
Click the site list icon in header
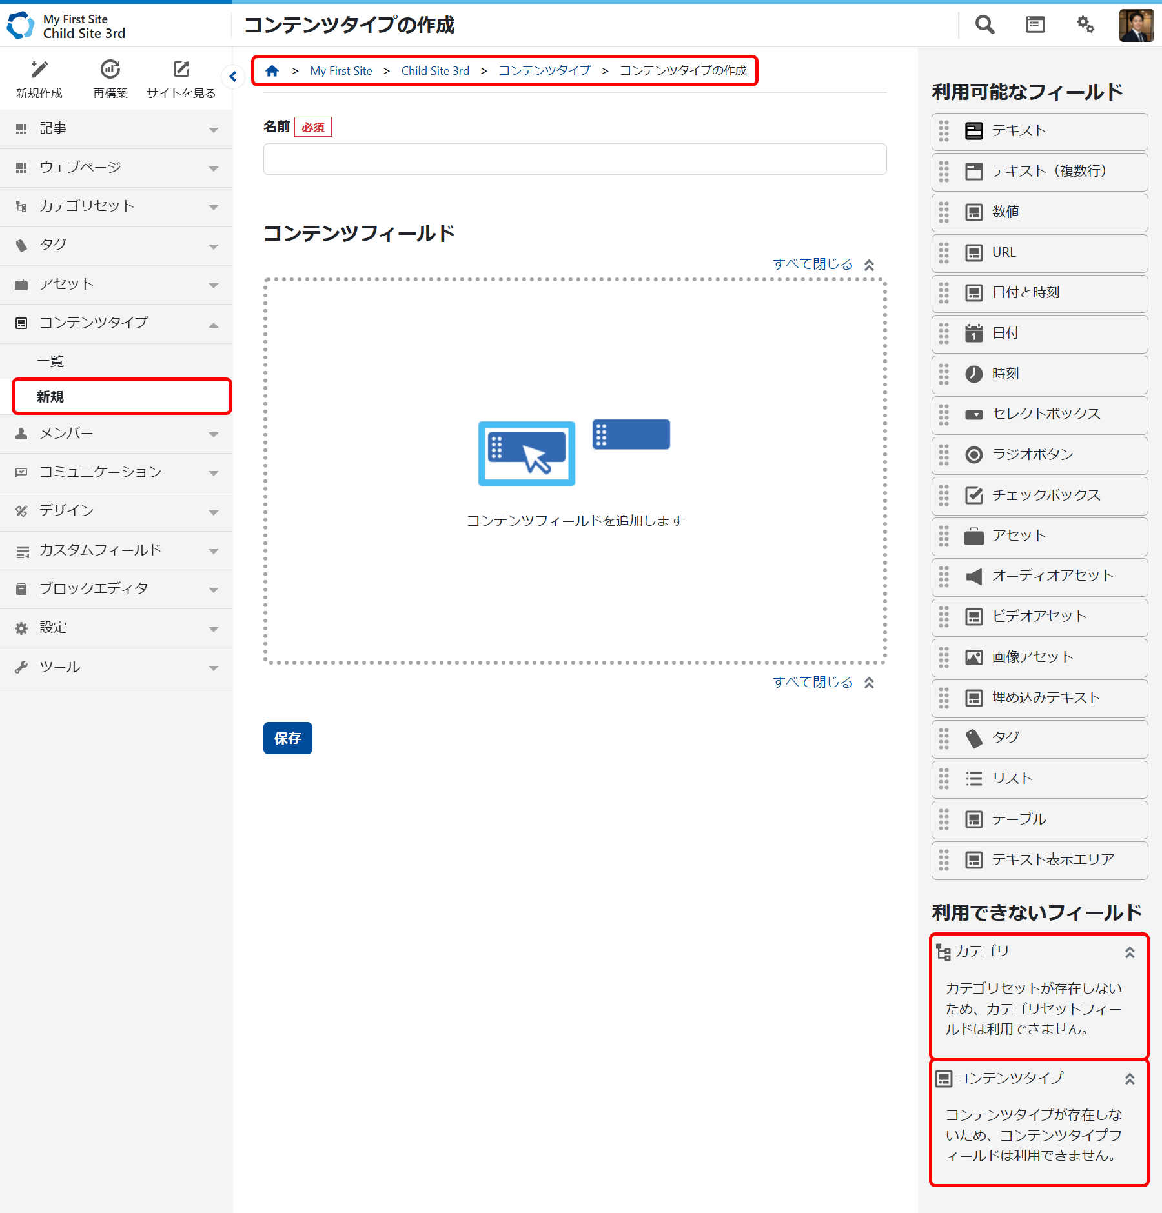[x=1035, y=25]
